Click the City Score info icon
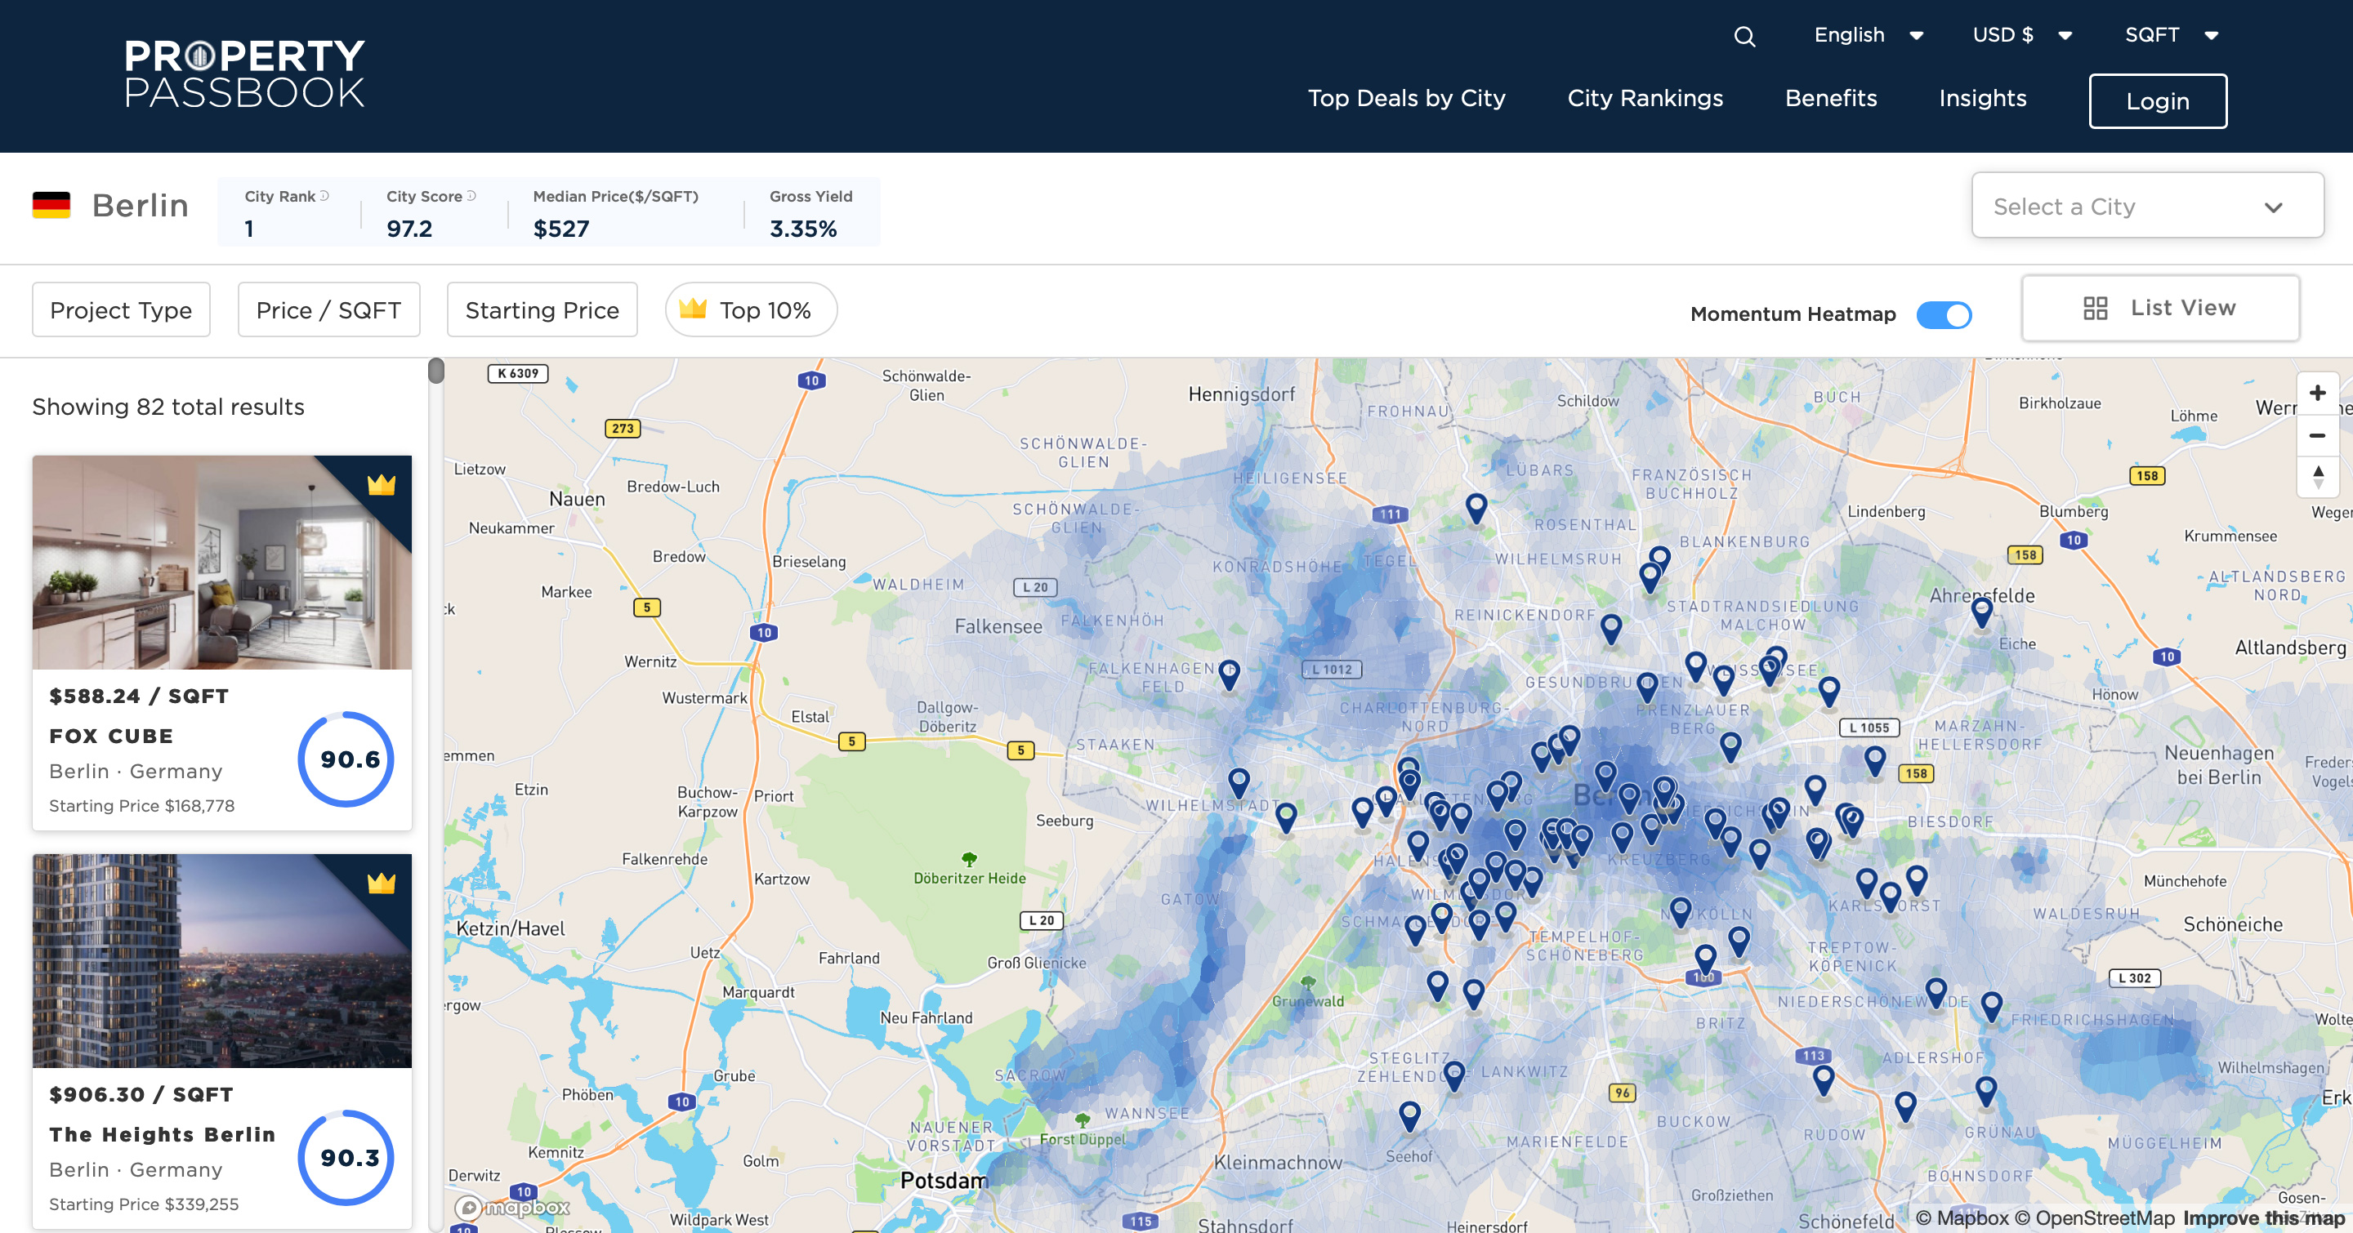The width and height of the screenshot is (2353, 1233). (x=471, y=196)
